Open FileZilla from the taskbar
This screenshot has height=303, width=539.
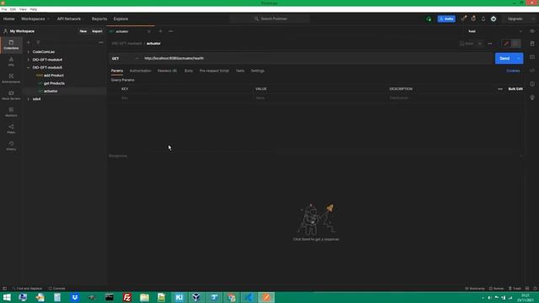click(127, 297)
